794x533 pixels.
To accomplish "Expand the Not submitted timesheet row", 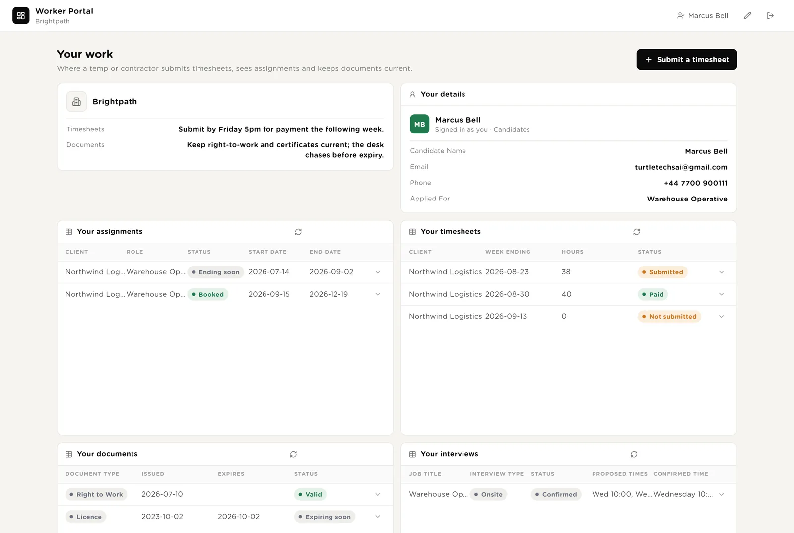I will [722, 317].
